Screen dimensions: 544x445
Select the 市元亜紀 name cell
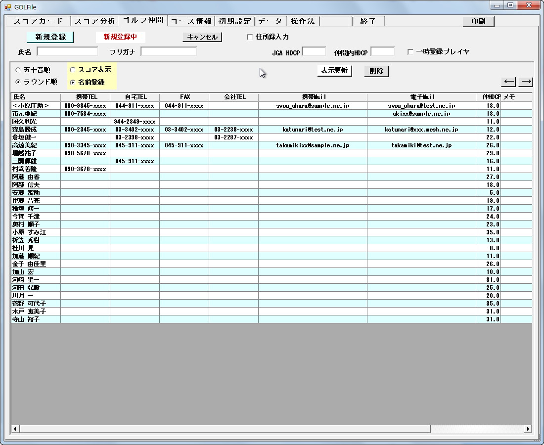36,114
